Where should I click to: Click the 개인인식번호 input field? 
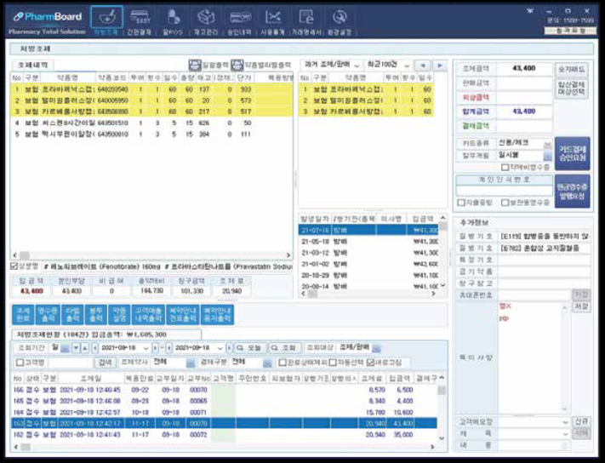point(504,191)
